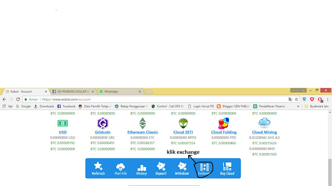Click the Cloud Mining cloud icon
The height and width of the screenshot is (186, 332).
tap(264, 123)
